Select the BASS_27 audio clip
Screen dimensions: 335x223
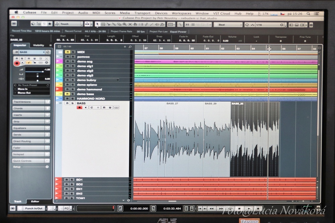[184, 139]
